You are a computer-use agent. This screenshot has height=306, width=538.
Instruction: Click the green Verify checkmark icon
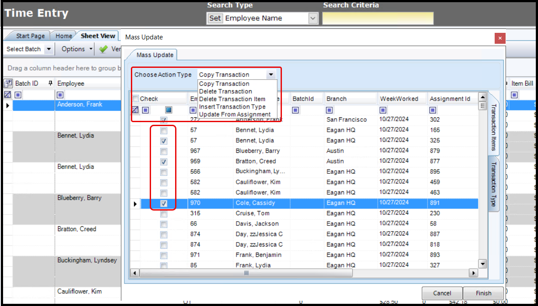(103, 49)
